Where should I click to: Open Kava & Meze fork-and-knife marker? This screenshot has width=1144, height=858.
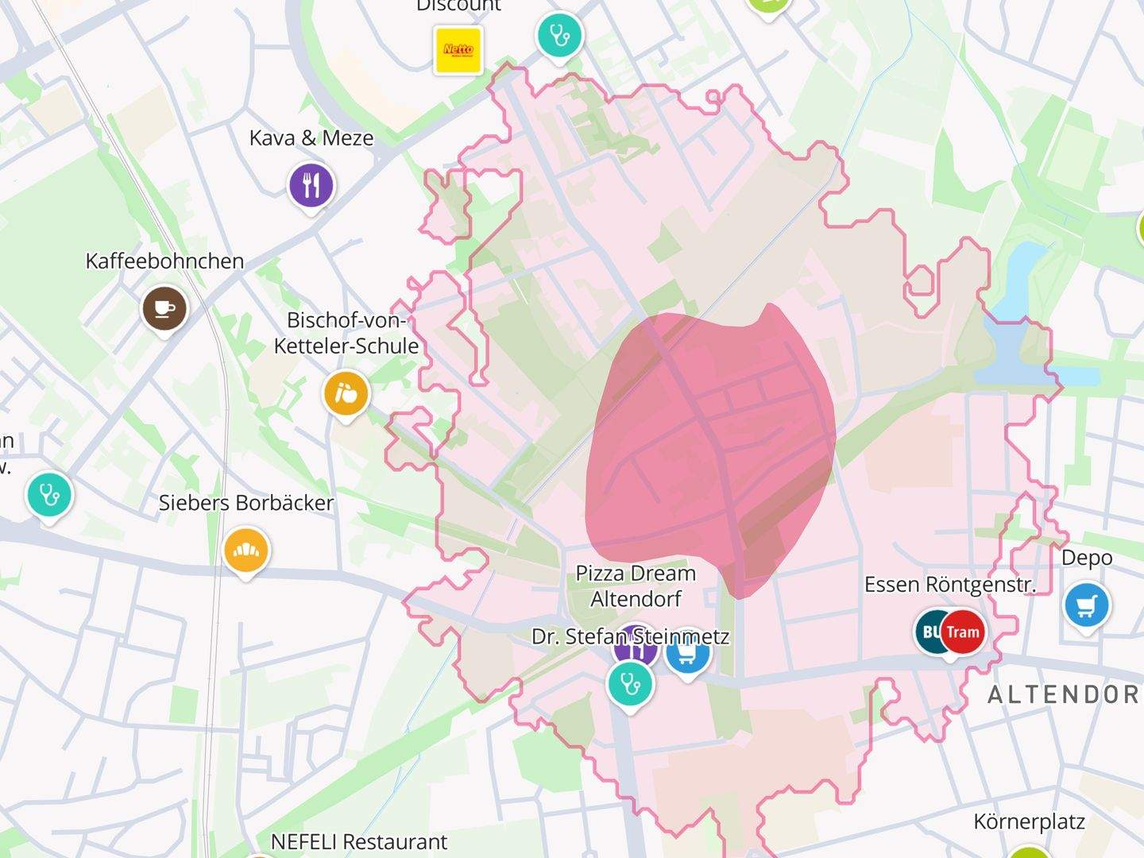[x=311, y=187]
